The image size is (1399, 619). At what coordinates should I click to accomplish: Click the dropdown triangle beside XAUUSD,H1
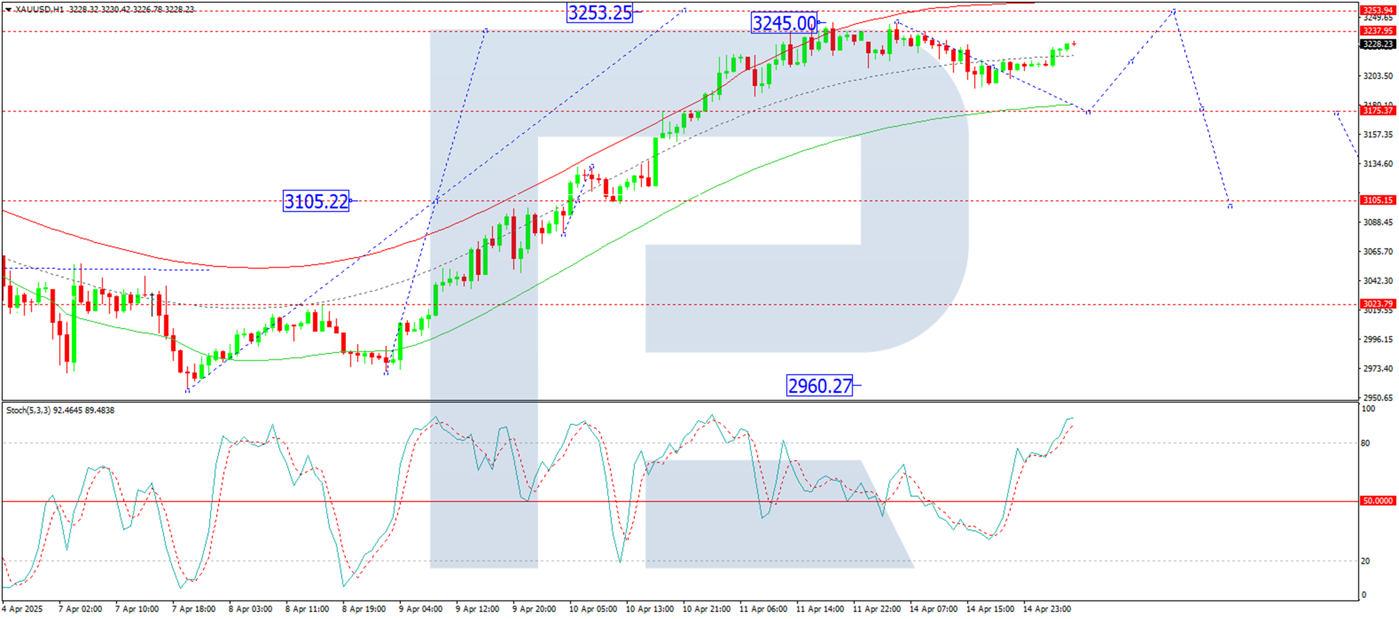(8, 10)
